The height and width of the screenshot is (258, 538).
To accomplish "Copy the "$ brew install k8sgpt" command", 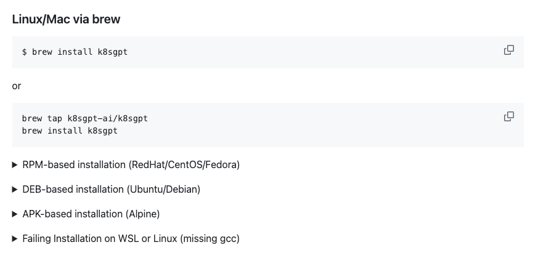I will [x=508, y=50].
